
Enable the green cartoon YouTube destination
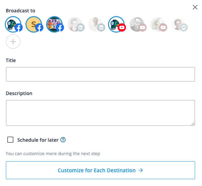coord(158,24)
